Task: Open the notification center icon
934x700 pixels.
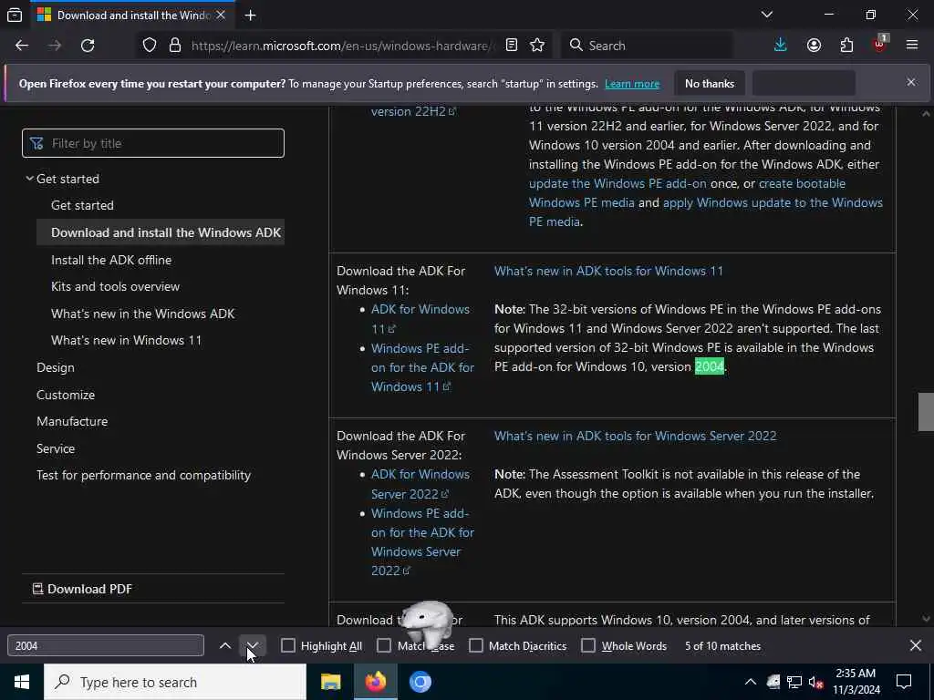Action: tap(904, 682)
